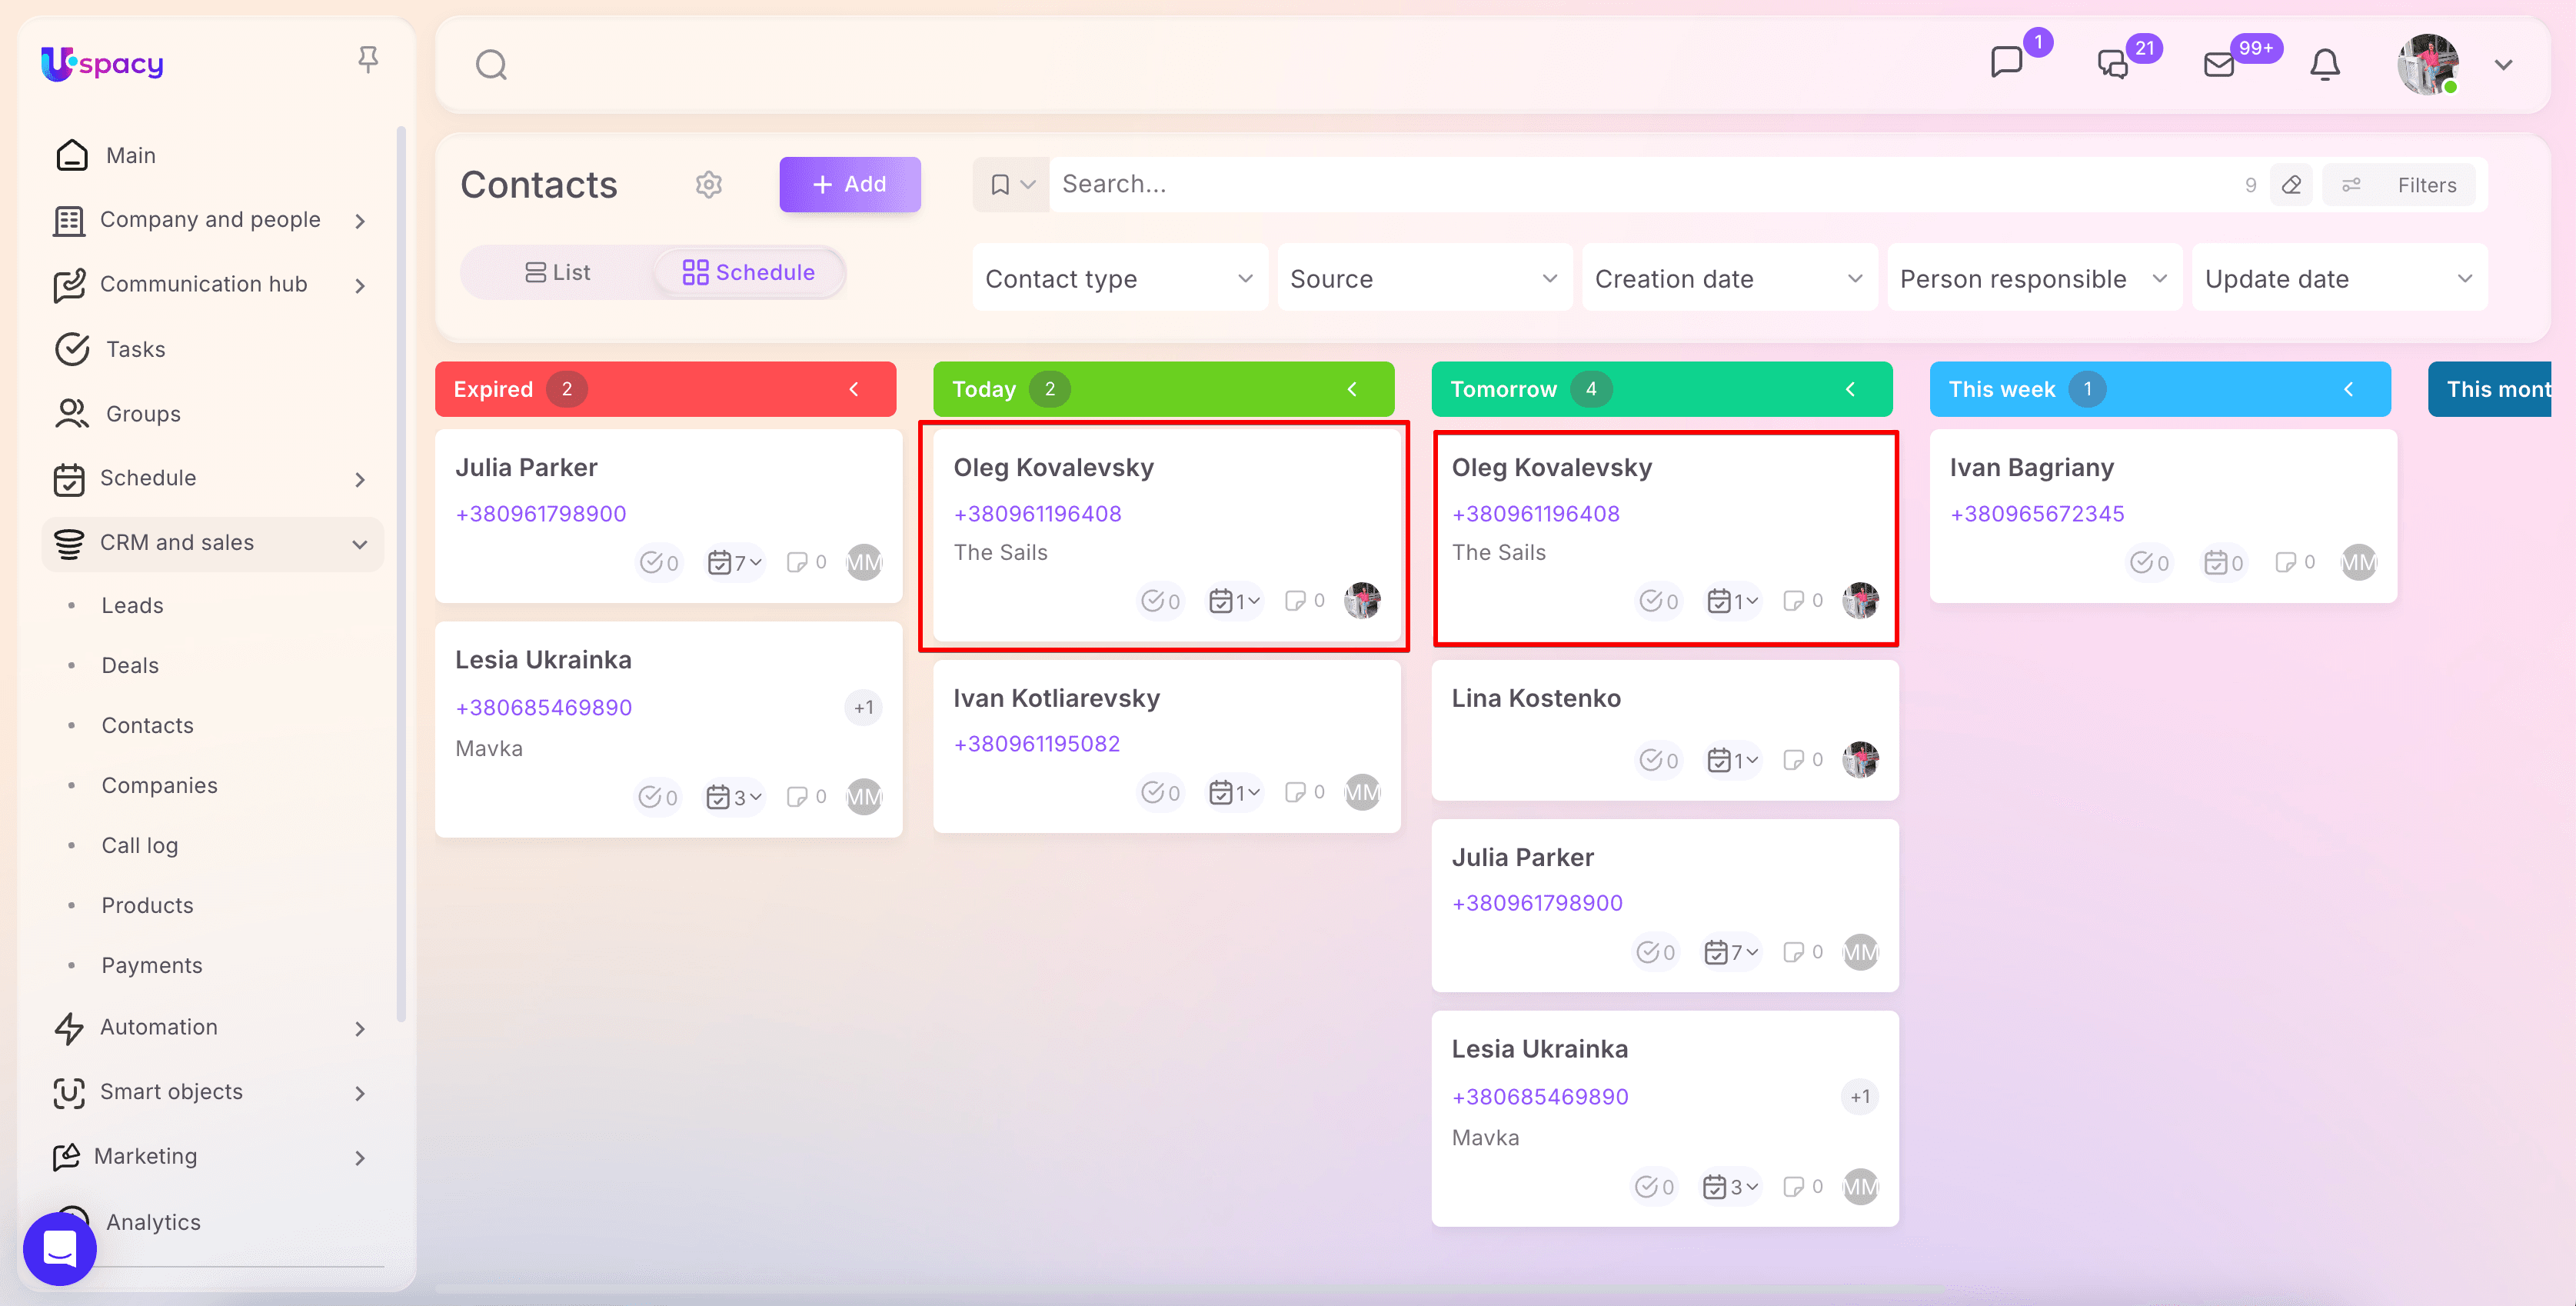Open activities calendar 3 on Expired Lesia Ukrainka

(x=734, y=797)
